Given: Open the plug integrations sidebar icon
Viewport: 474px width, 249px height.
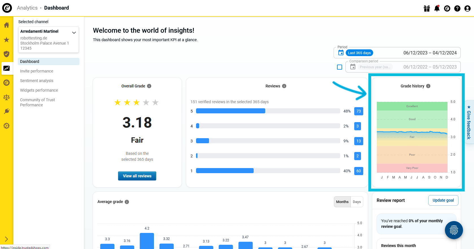Looking at the screenshot, I should (x=6, y=111).
